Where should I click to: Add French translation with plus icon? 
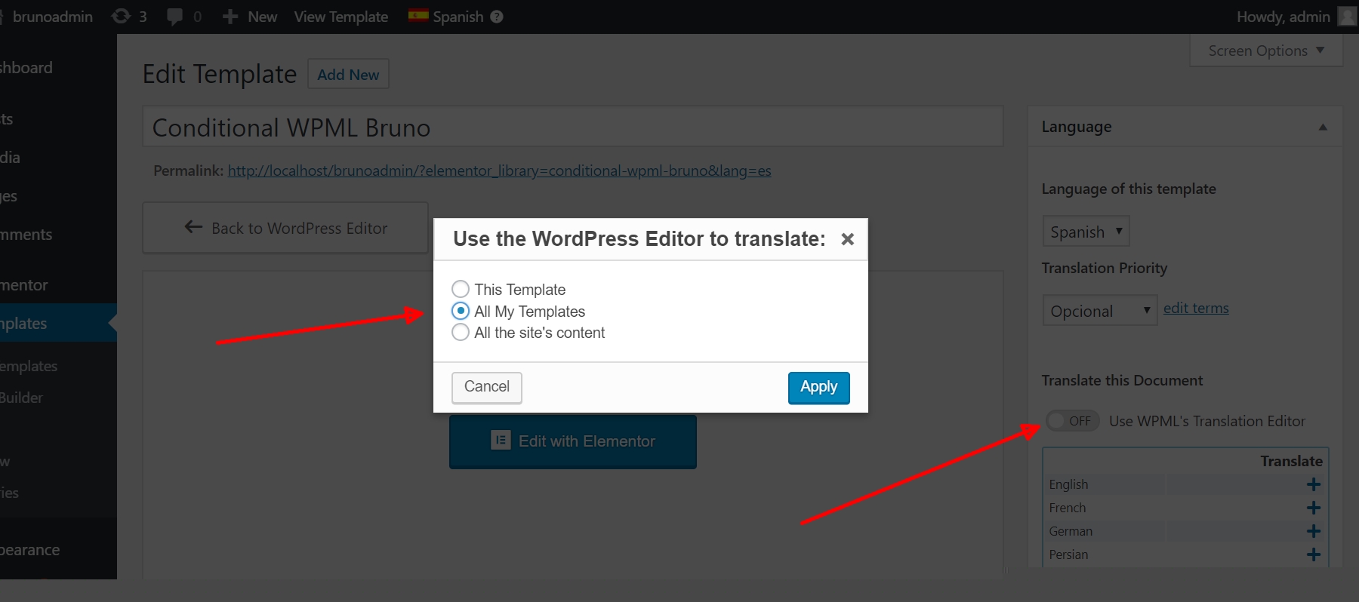click(x=1314, y=508)
